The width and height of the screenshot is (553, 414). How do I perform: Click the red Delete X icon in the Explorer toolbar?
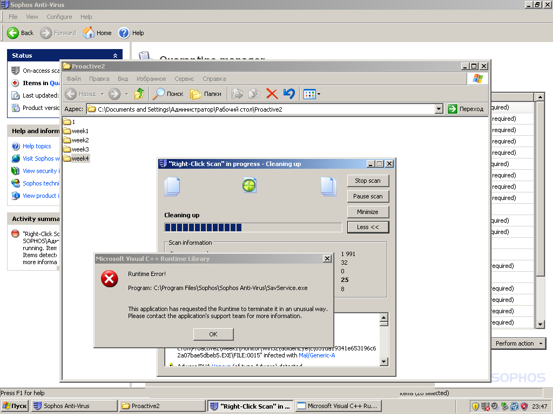(272, 94)
